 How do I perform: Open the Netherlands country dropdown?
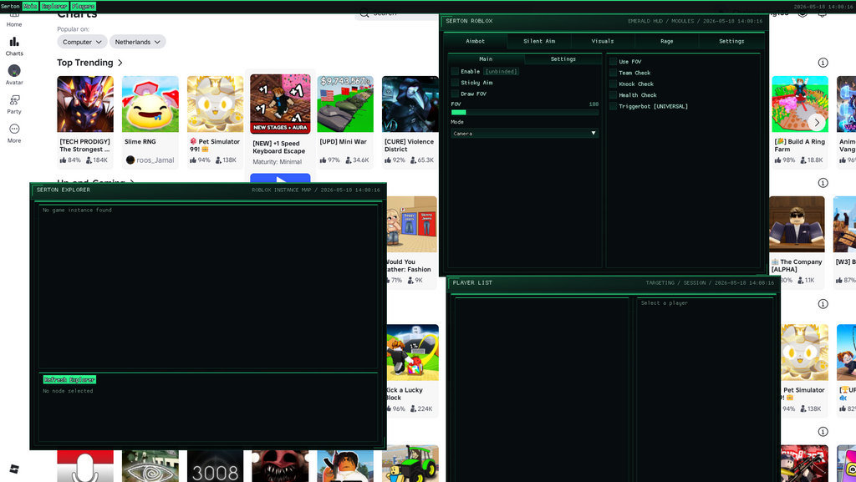pos(138,42)
